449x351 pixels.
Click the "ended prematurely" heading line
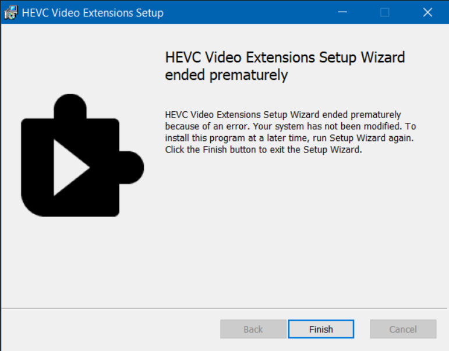(226, 75)
